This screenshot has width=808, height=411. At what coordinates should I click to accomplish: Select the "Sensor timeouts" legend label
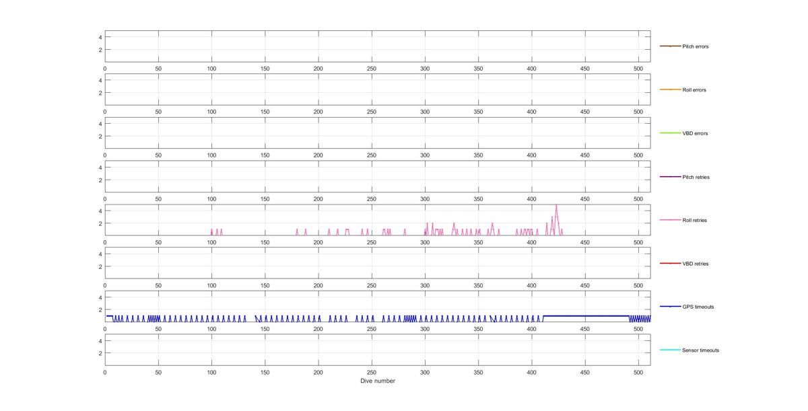700,350
